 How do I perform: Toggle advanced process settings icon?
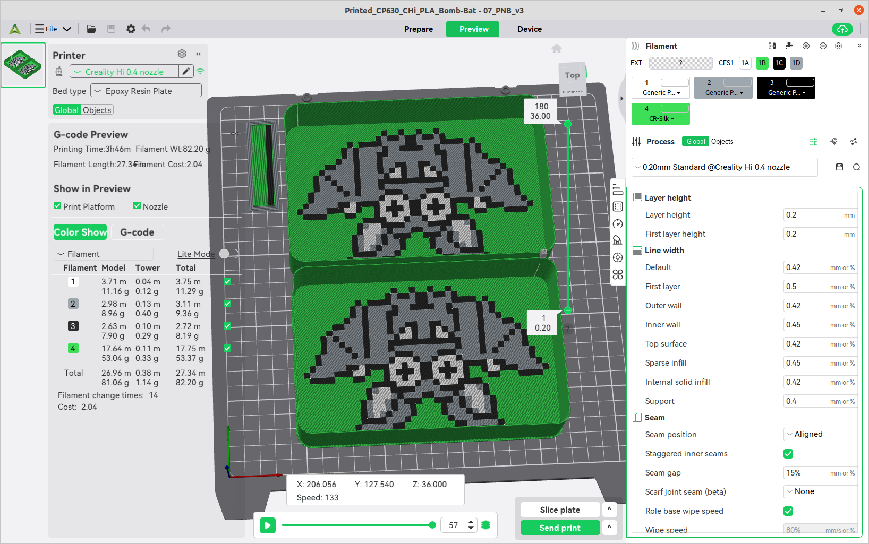[x=813, y=142]
